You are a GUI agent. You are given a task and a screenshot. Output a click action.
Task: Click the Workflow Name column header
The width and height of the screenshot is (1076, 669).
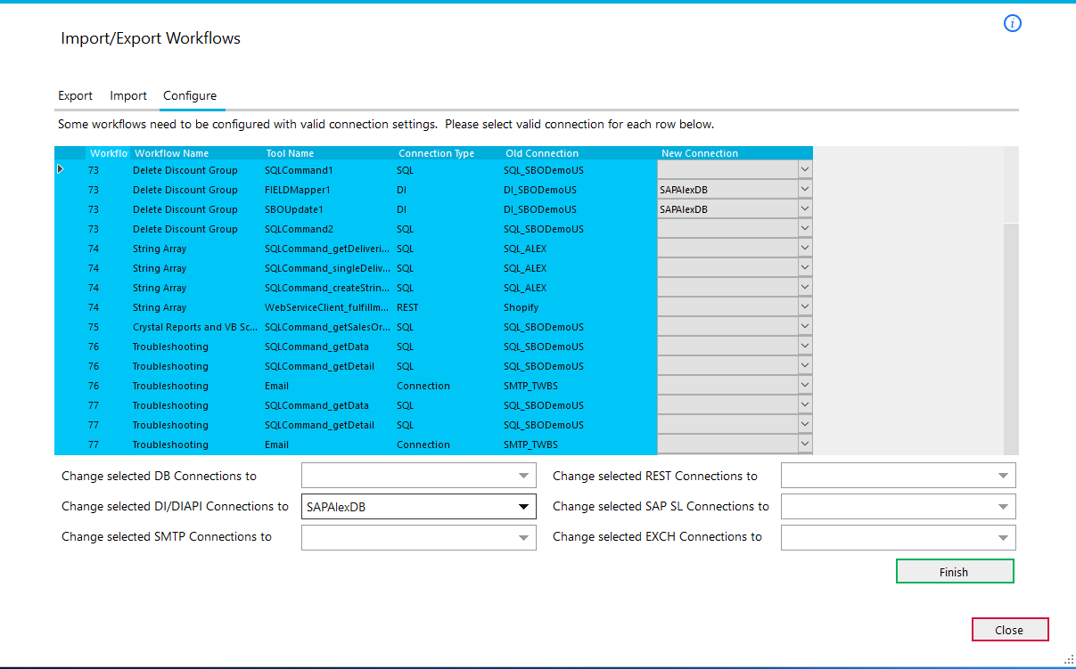pyautogui.click(x=196, y=153)
